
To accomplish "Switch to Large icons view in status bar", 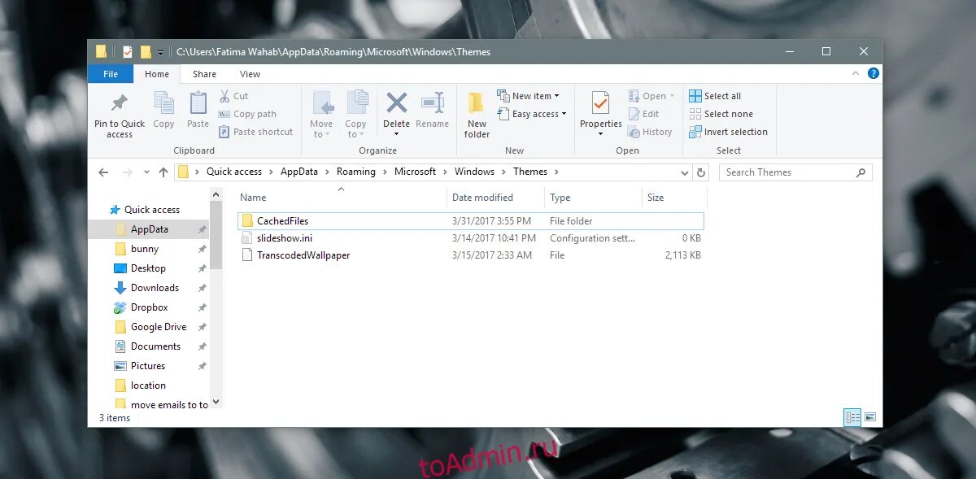I will [x=869, y=417].
